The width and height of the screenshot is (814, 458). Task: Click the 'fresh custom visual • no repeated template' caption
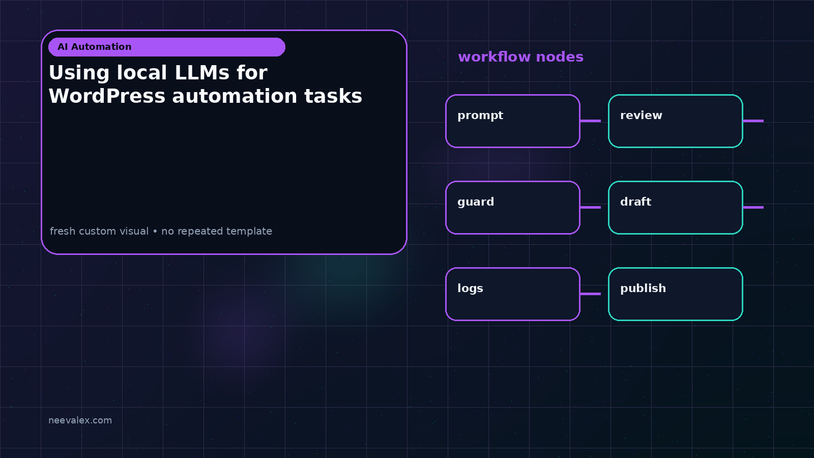(161, 231)
